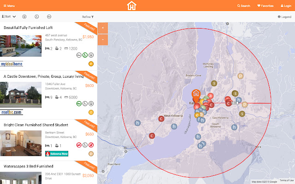Toggle pet-friendly filter in toolbar

point(24,17)
